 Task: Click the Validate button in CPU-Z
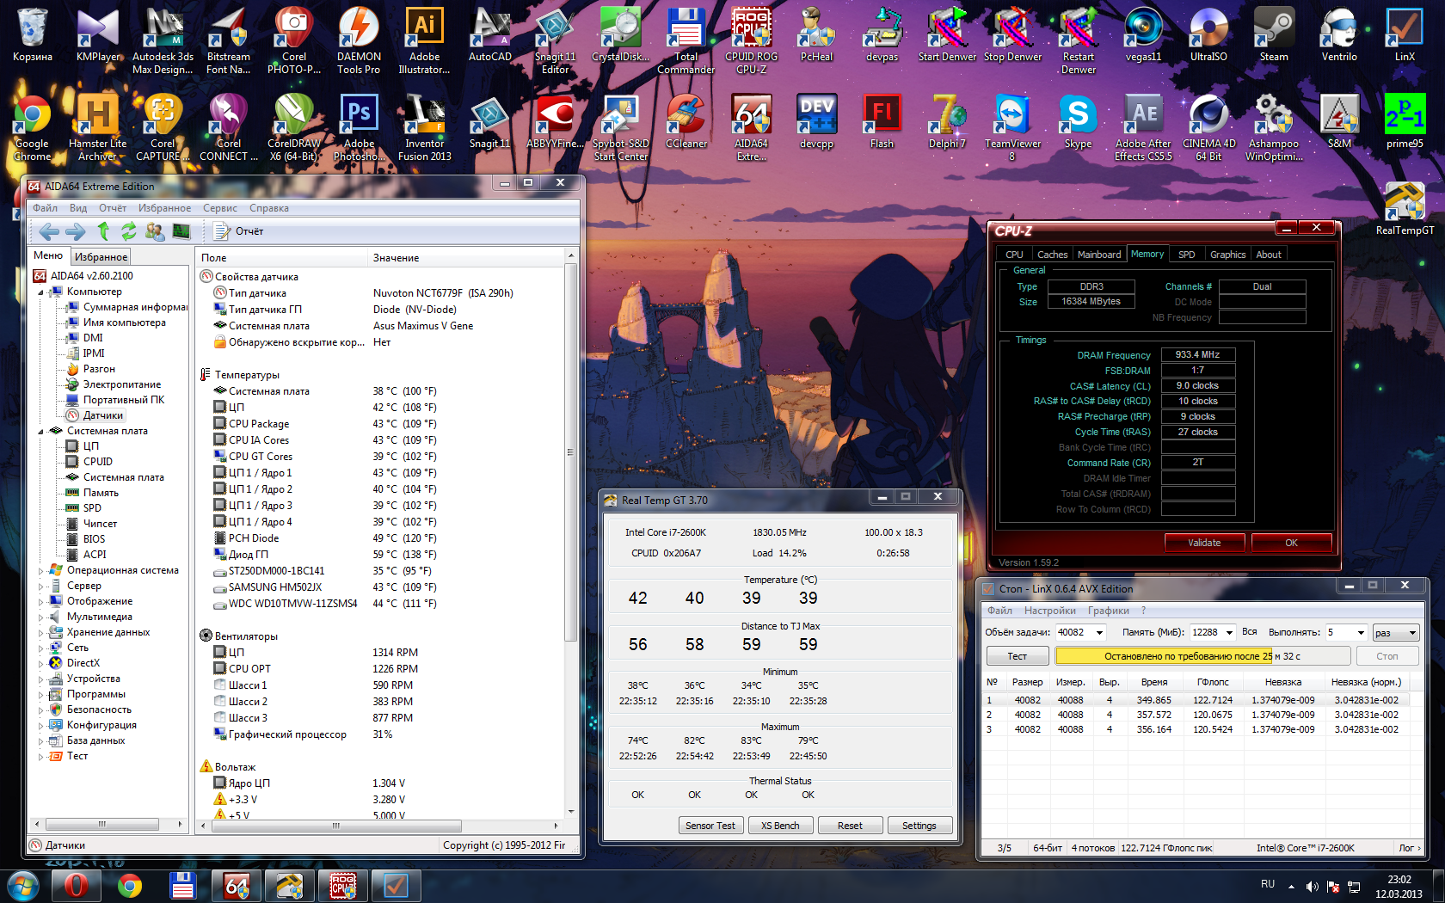tap(1204, 543)
